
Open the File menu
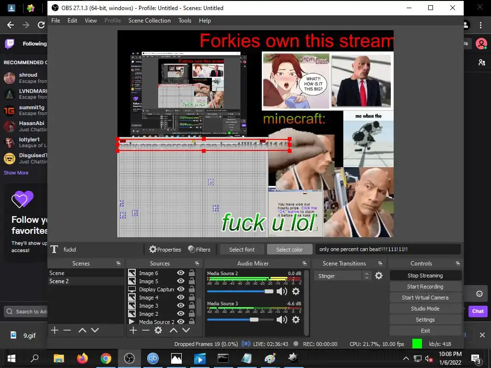[56, 21]
